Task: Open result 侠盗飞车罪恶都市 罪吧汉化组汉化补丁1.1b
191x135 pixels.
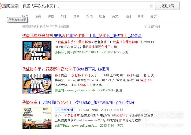Action: pyautogui.click(x=82, y=36)
